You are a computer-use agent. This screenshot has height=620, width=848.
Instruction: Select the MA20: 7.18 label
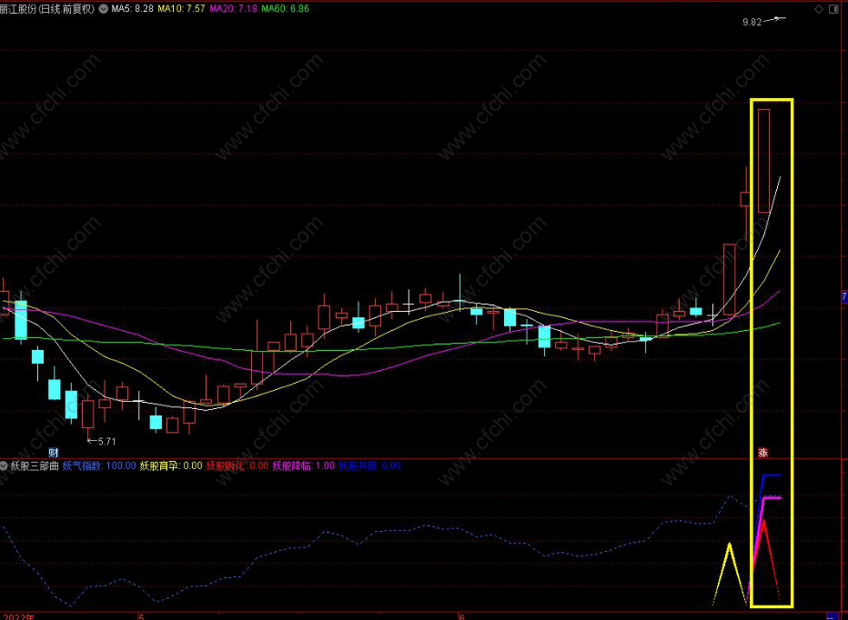[x=233, y=9]
